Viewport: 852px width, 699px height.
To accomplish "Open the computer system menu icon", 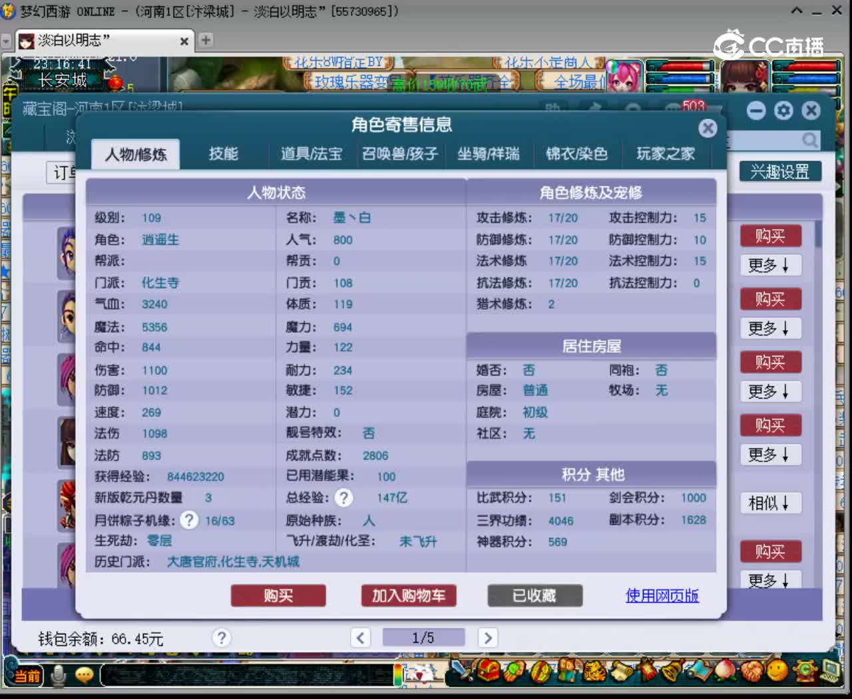I will tap(830, 670).
